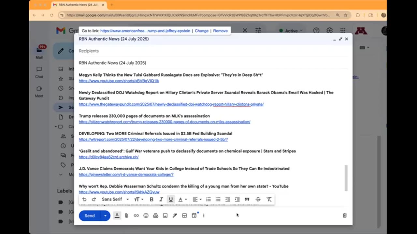This screenshot has height=234, width=417.
Task: Open the Megyn Kelly YouTube shorts link
Action: (119, 81)
